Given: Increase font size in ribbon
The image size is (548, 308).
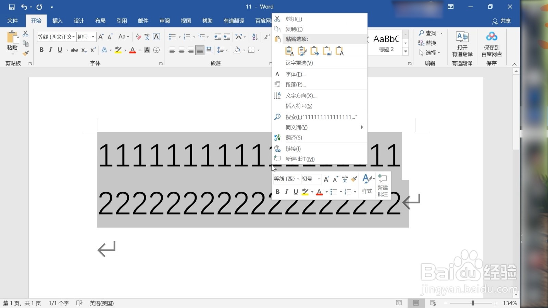Looking at the screenshot, I should pos(101,37).
